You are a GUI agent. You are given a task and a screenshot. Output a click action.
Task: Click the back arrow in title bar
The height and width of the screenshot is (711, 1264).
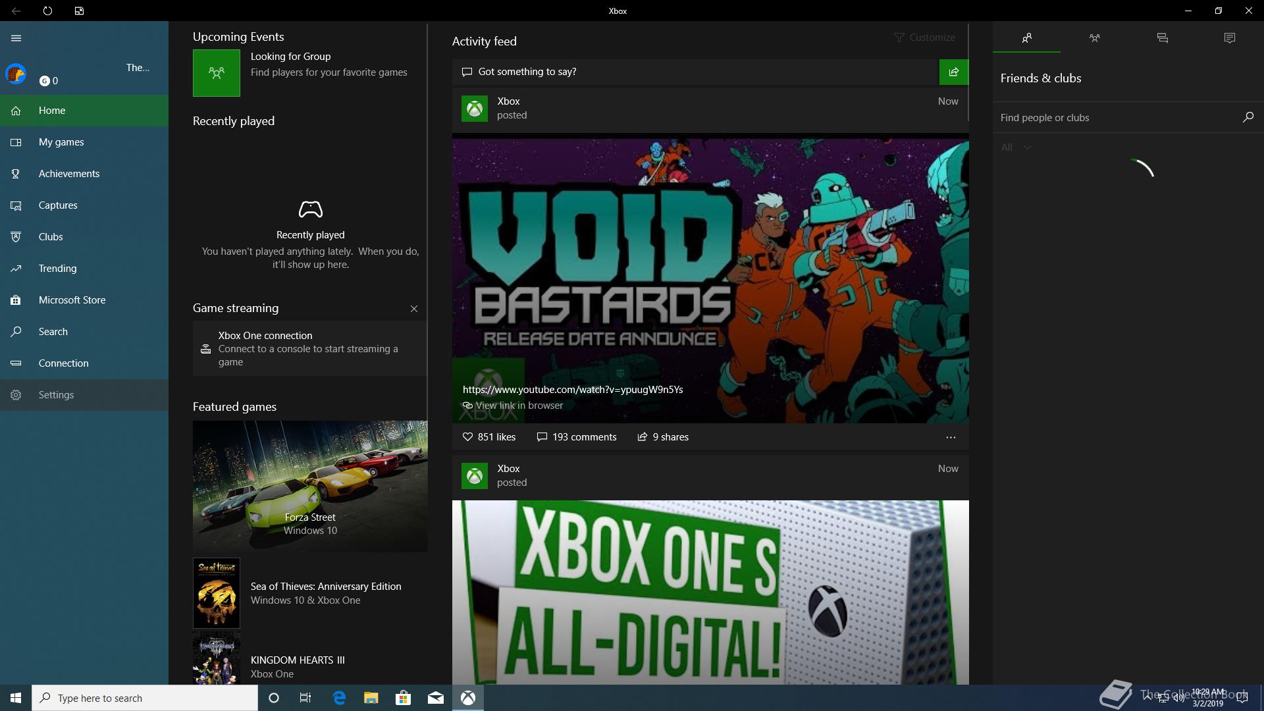pyautogui.click(x=16, y=11)
